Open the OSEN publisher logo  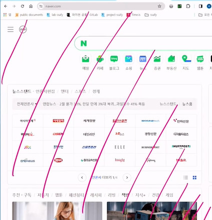59,134
